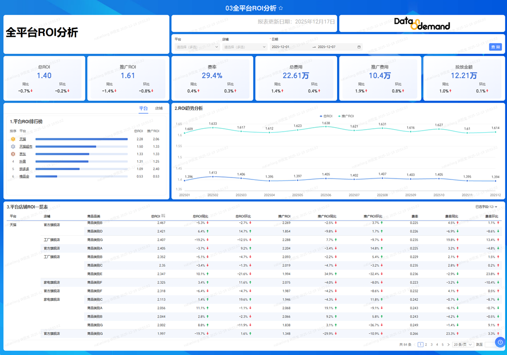Image resolution: width=507 pixels, height=355 pixels.
Task: Go to next page using the right arrow
Action: [x=449, y=345]
